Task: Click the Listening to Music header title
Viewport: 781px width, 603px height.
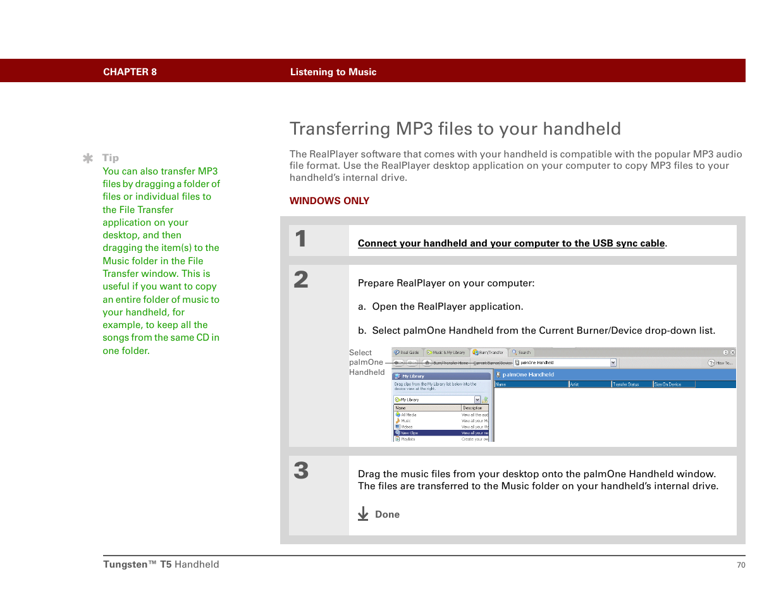Action: click(333, 72)
